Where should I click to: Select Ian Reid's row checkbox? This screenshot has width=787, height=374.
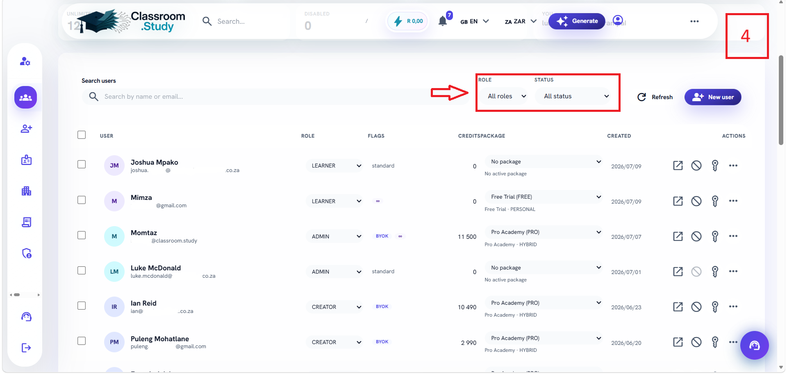point(82,306)
